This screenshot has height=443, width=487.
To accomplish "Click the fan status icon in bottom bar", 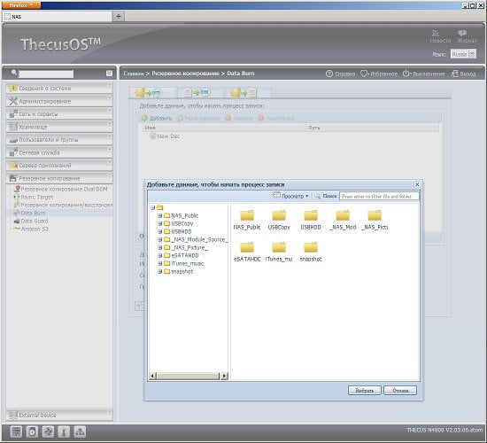I will click(48, 431).
